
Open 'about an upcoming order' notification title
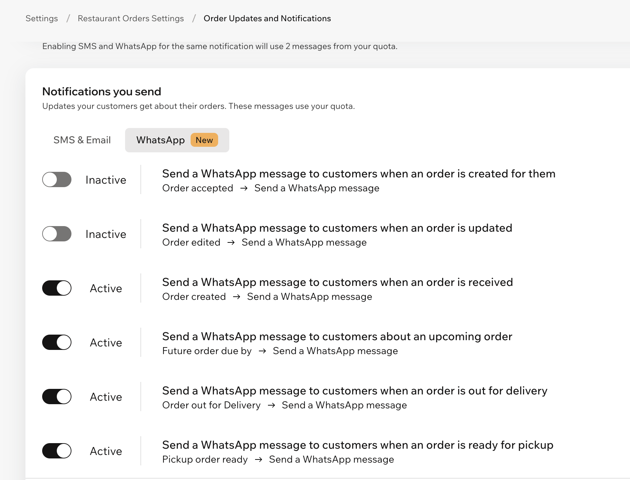click(337, 336)
